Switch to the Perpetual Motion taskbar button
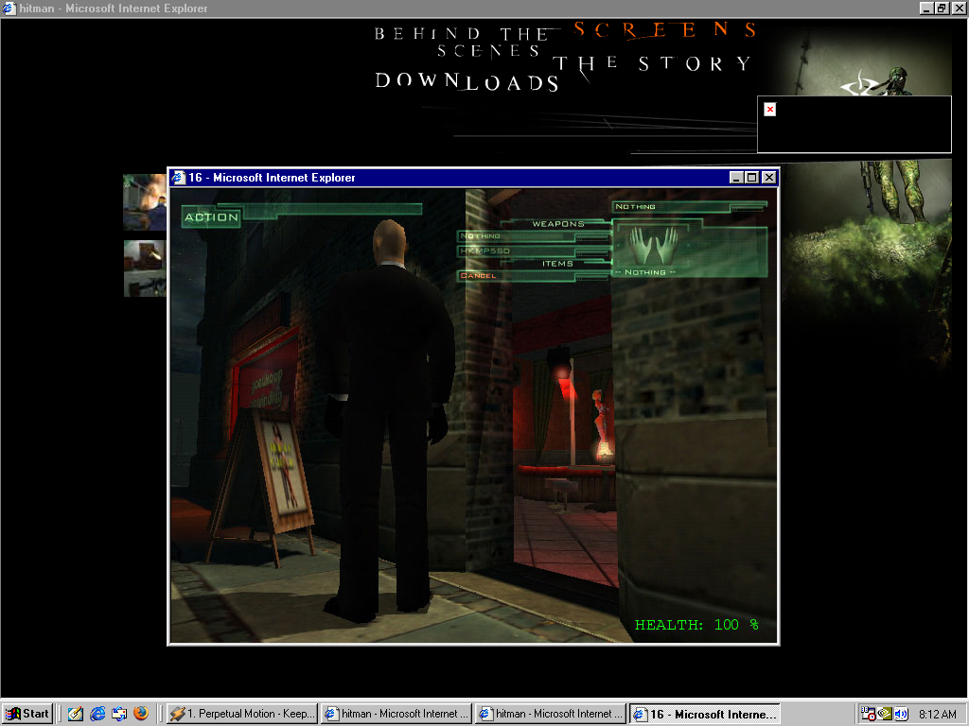Screen dimensions: 969x726 [x=242, y=714]
